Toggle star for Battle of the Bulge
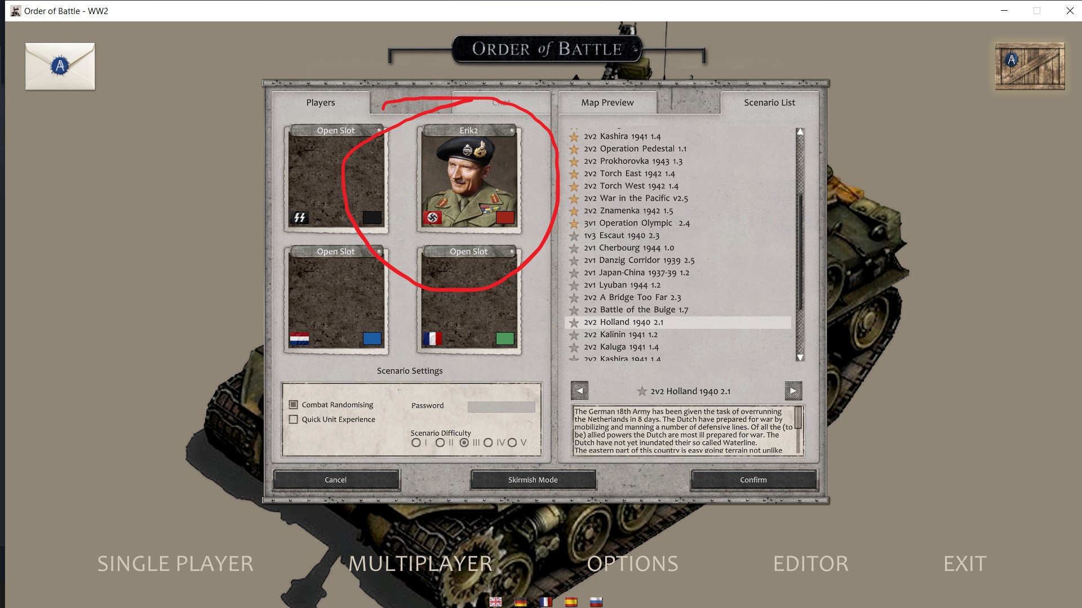 click(574, 310)
